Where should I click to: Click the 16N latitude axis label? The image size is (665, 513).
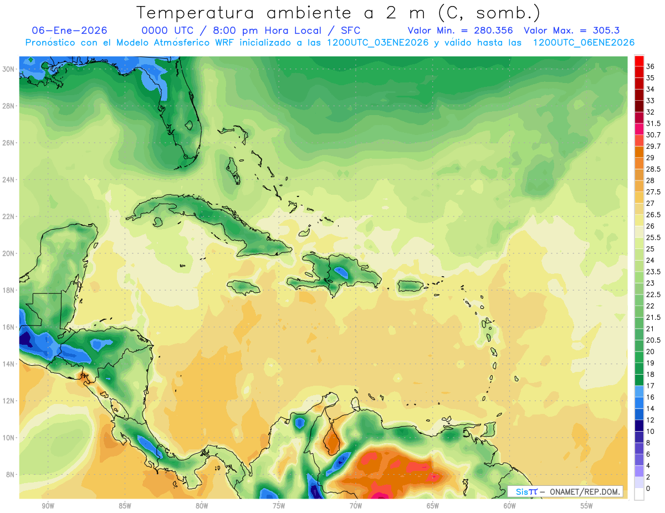point(8,327)
